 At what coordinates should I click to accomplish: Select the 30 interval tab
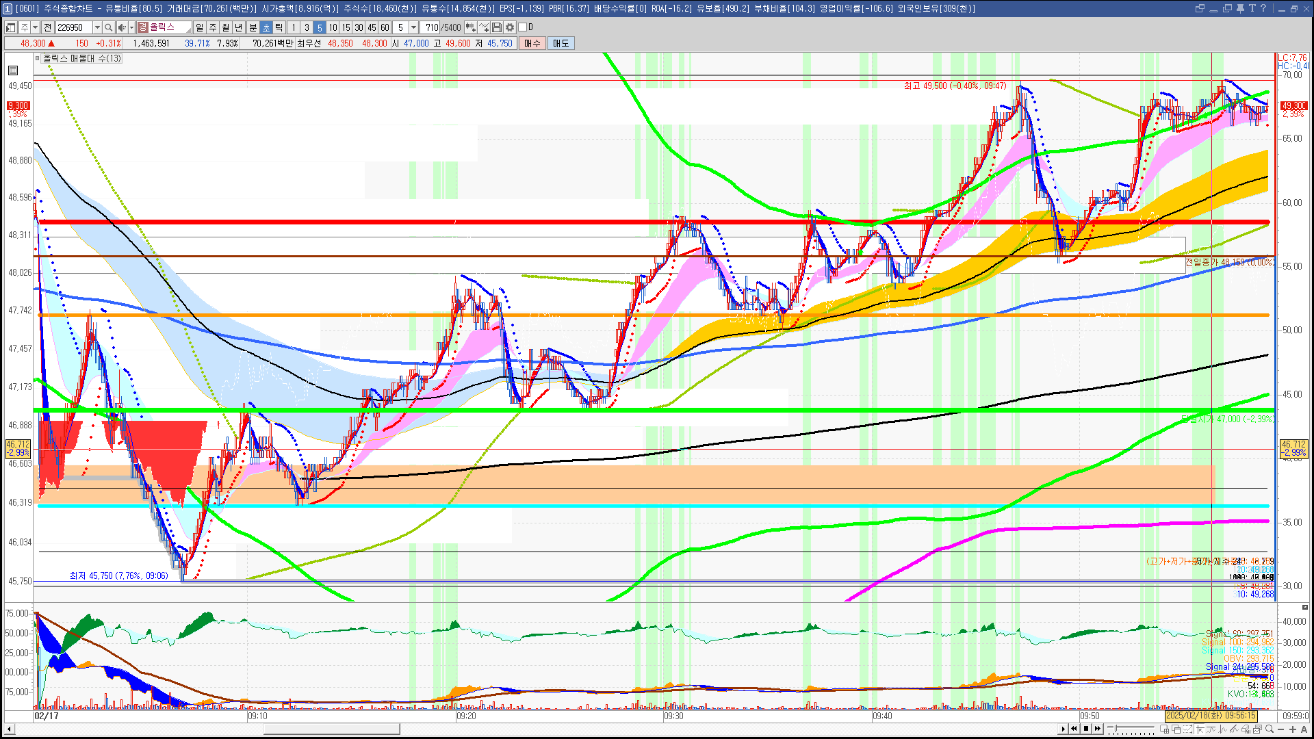(359, 27)
